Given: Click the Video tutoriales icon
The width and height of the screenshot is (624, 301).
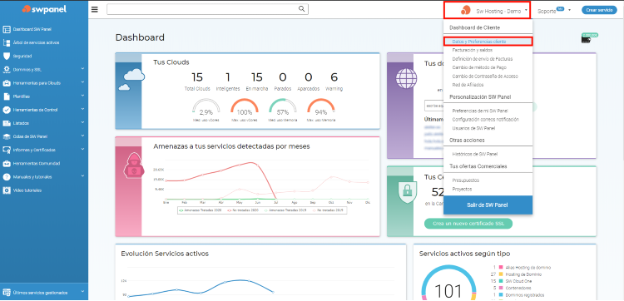Looking at the screenshot, I should (7, 190).
